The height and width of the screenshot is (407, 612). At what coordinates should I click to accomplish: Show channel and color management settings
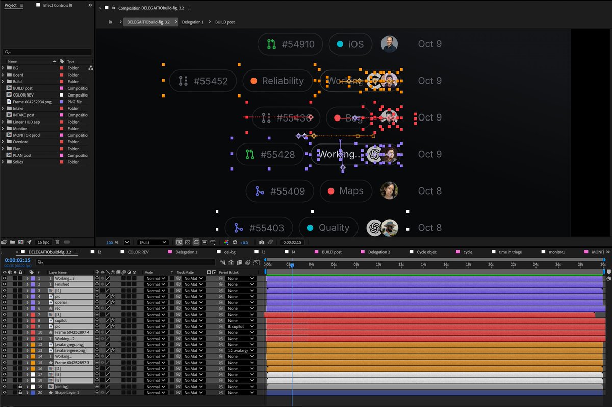[x=226, y=242]
